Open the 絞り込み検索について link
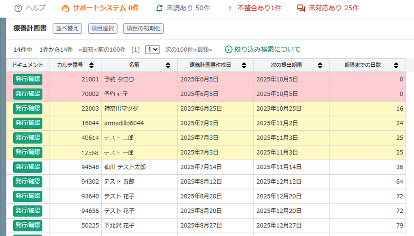 pos(267,50)
